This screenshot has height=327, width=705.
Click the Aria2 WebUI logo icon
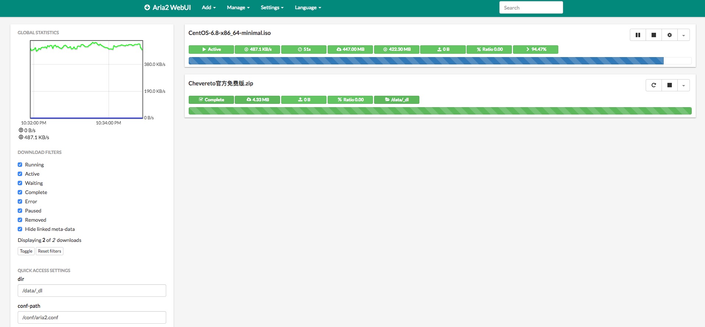click(x=147, y=7)
